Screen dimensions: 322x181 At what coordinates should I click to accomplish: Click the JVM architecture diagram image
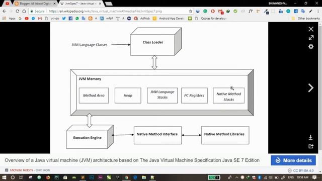point(159,88)
